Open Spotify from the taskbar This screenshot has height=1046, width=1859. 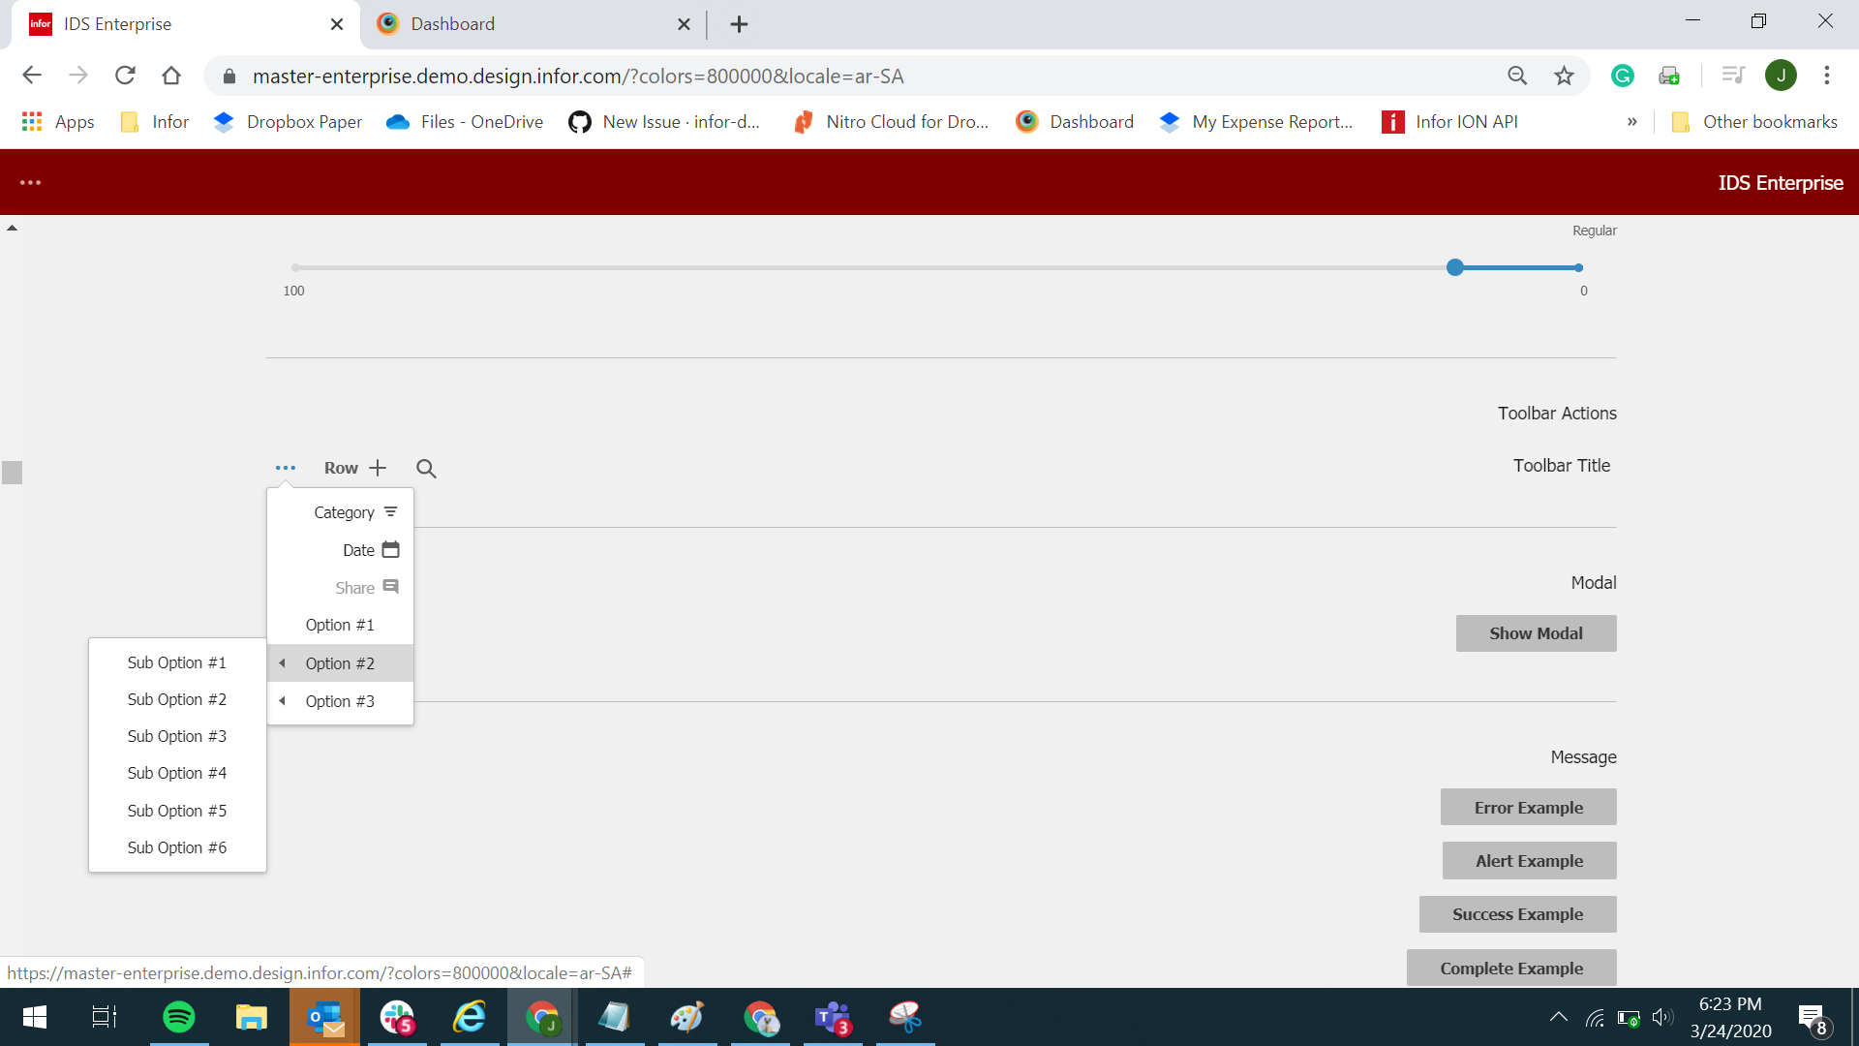178,1017
